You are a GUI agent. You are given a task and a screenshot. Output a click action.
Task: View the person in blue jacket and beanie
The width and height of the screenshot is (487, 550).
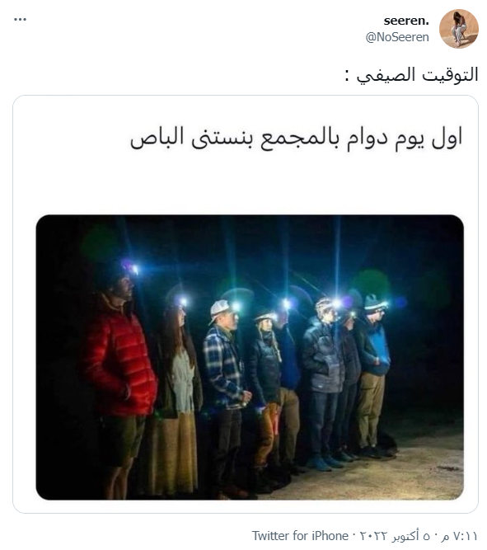coord(373,375)
